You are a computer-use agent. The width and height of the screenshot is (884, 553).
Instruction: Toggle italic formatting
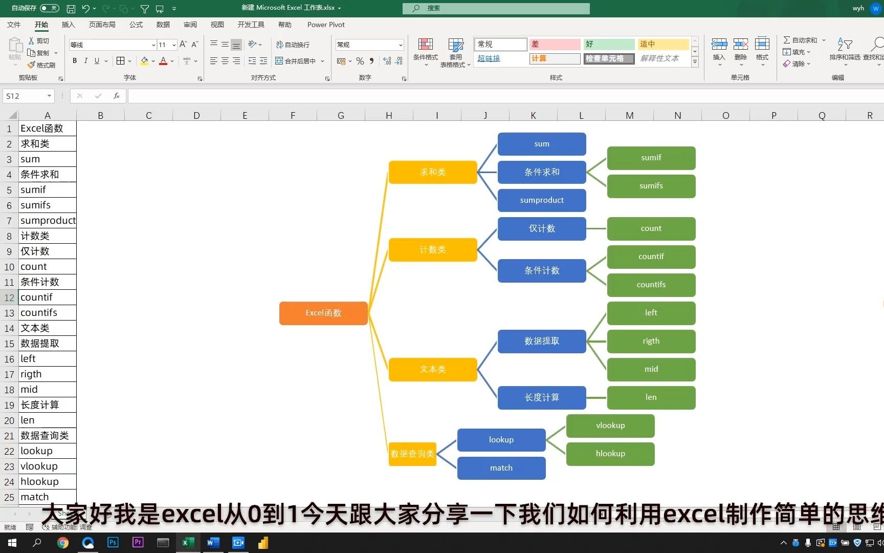click(x=85, y=61)
